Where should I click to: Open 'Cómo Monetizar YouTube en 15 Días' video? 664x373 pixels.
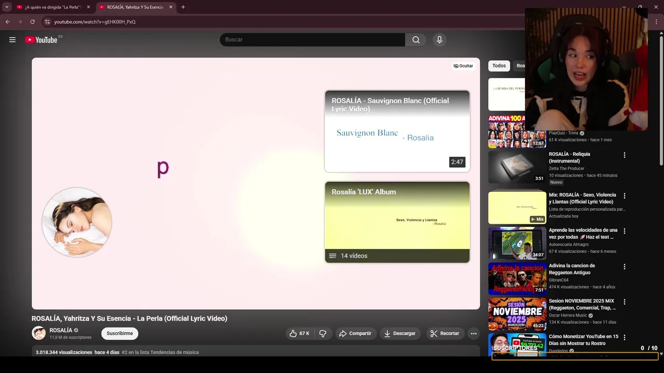click(x=584, y=340)
